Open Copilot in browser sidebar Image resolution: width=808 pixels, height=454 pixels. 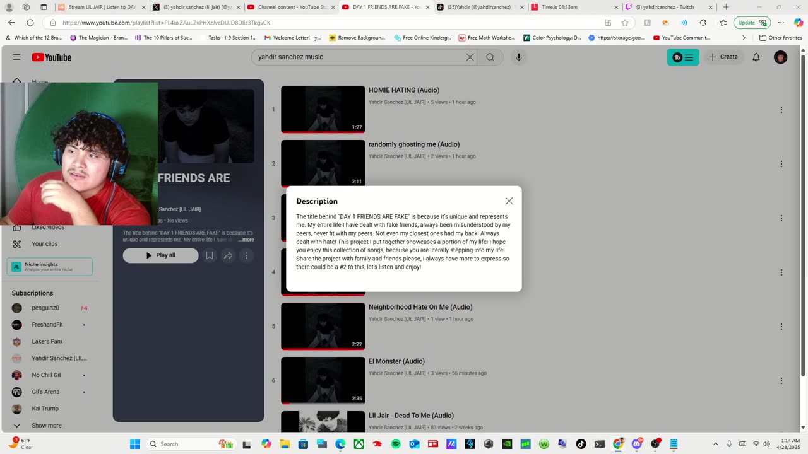(799, 23)
